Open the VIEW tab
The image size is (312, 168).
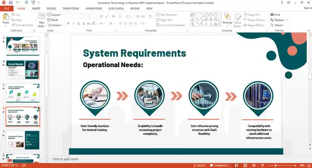(x=149, y=8)
